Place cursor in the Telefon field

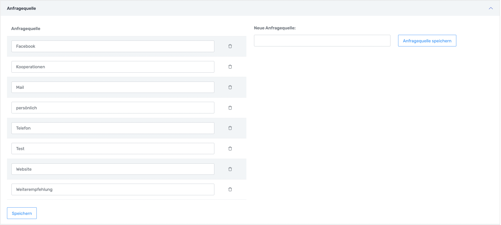[113, 128]
